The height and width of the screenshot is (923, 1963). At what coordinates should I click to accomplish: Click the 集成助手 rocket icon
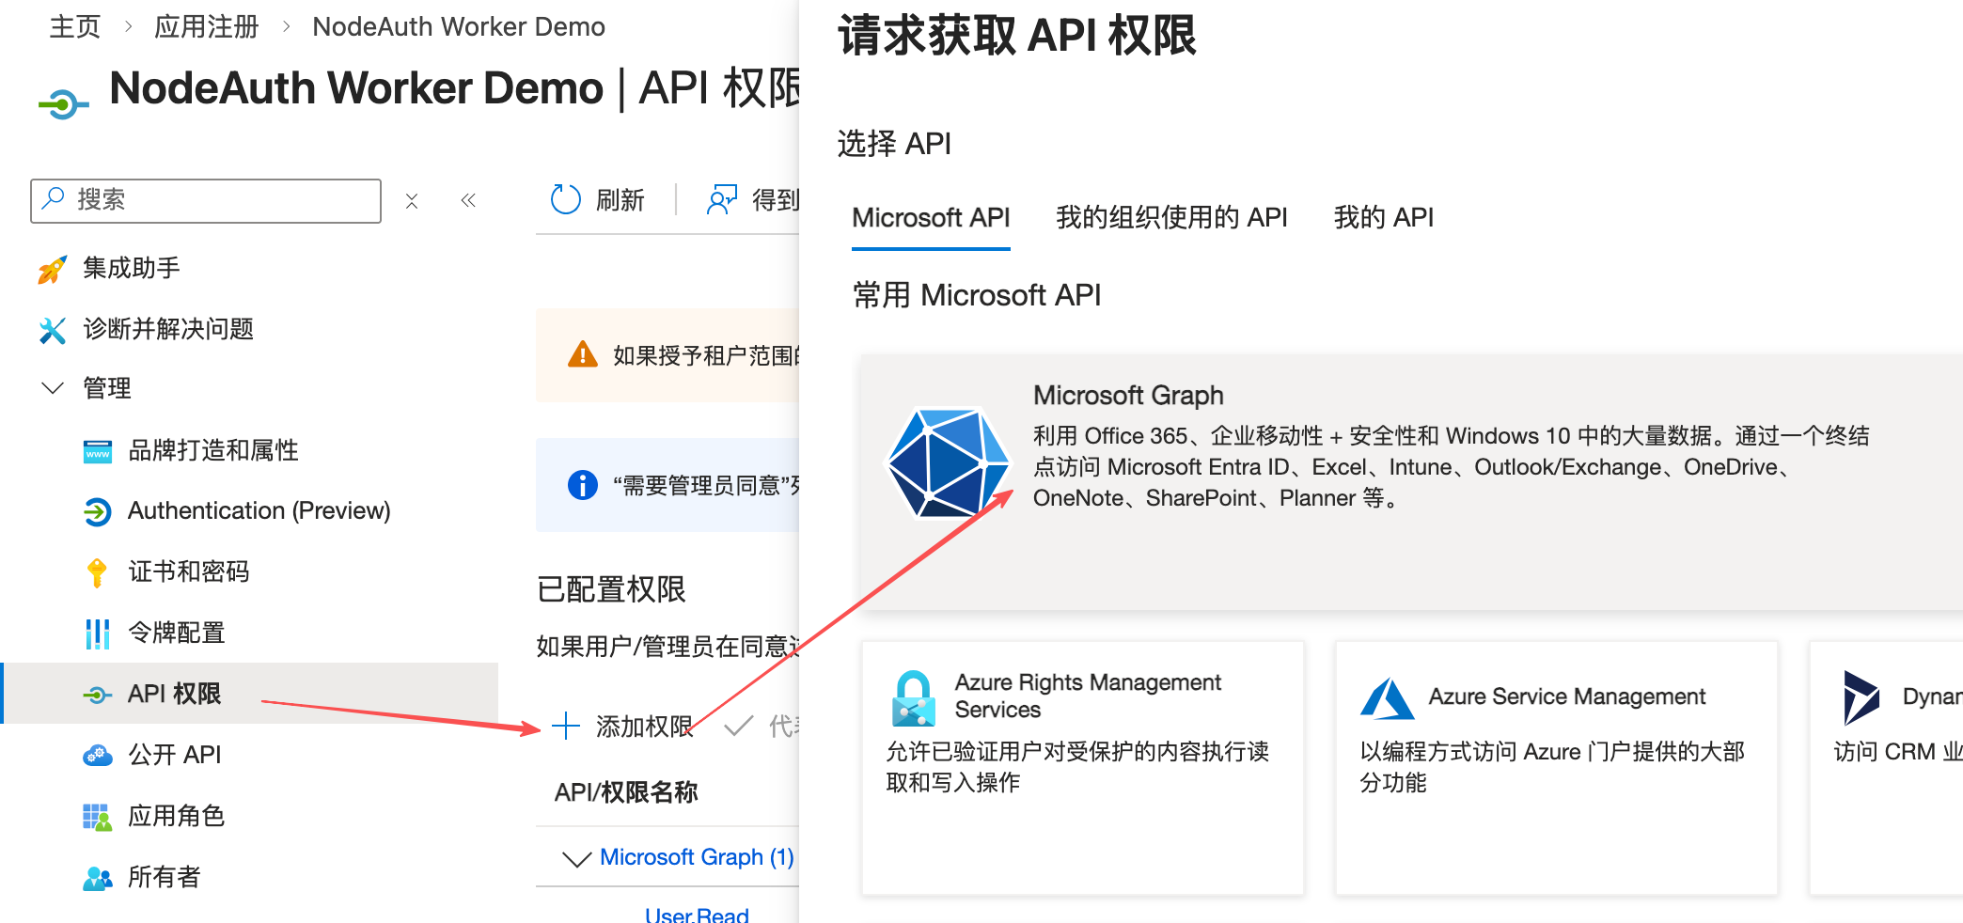click(53, 270)
